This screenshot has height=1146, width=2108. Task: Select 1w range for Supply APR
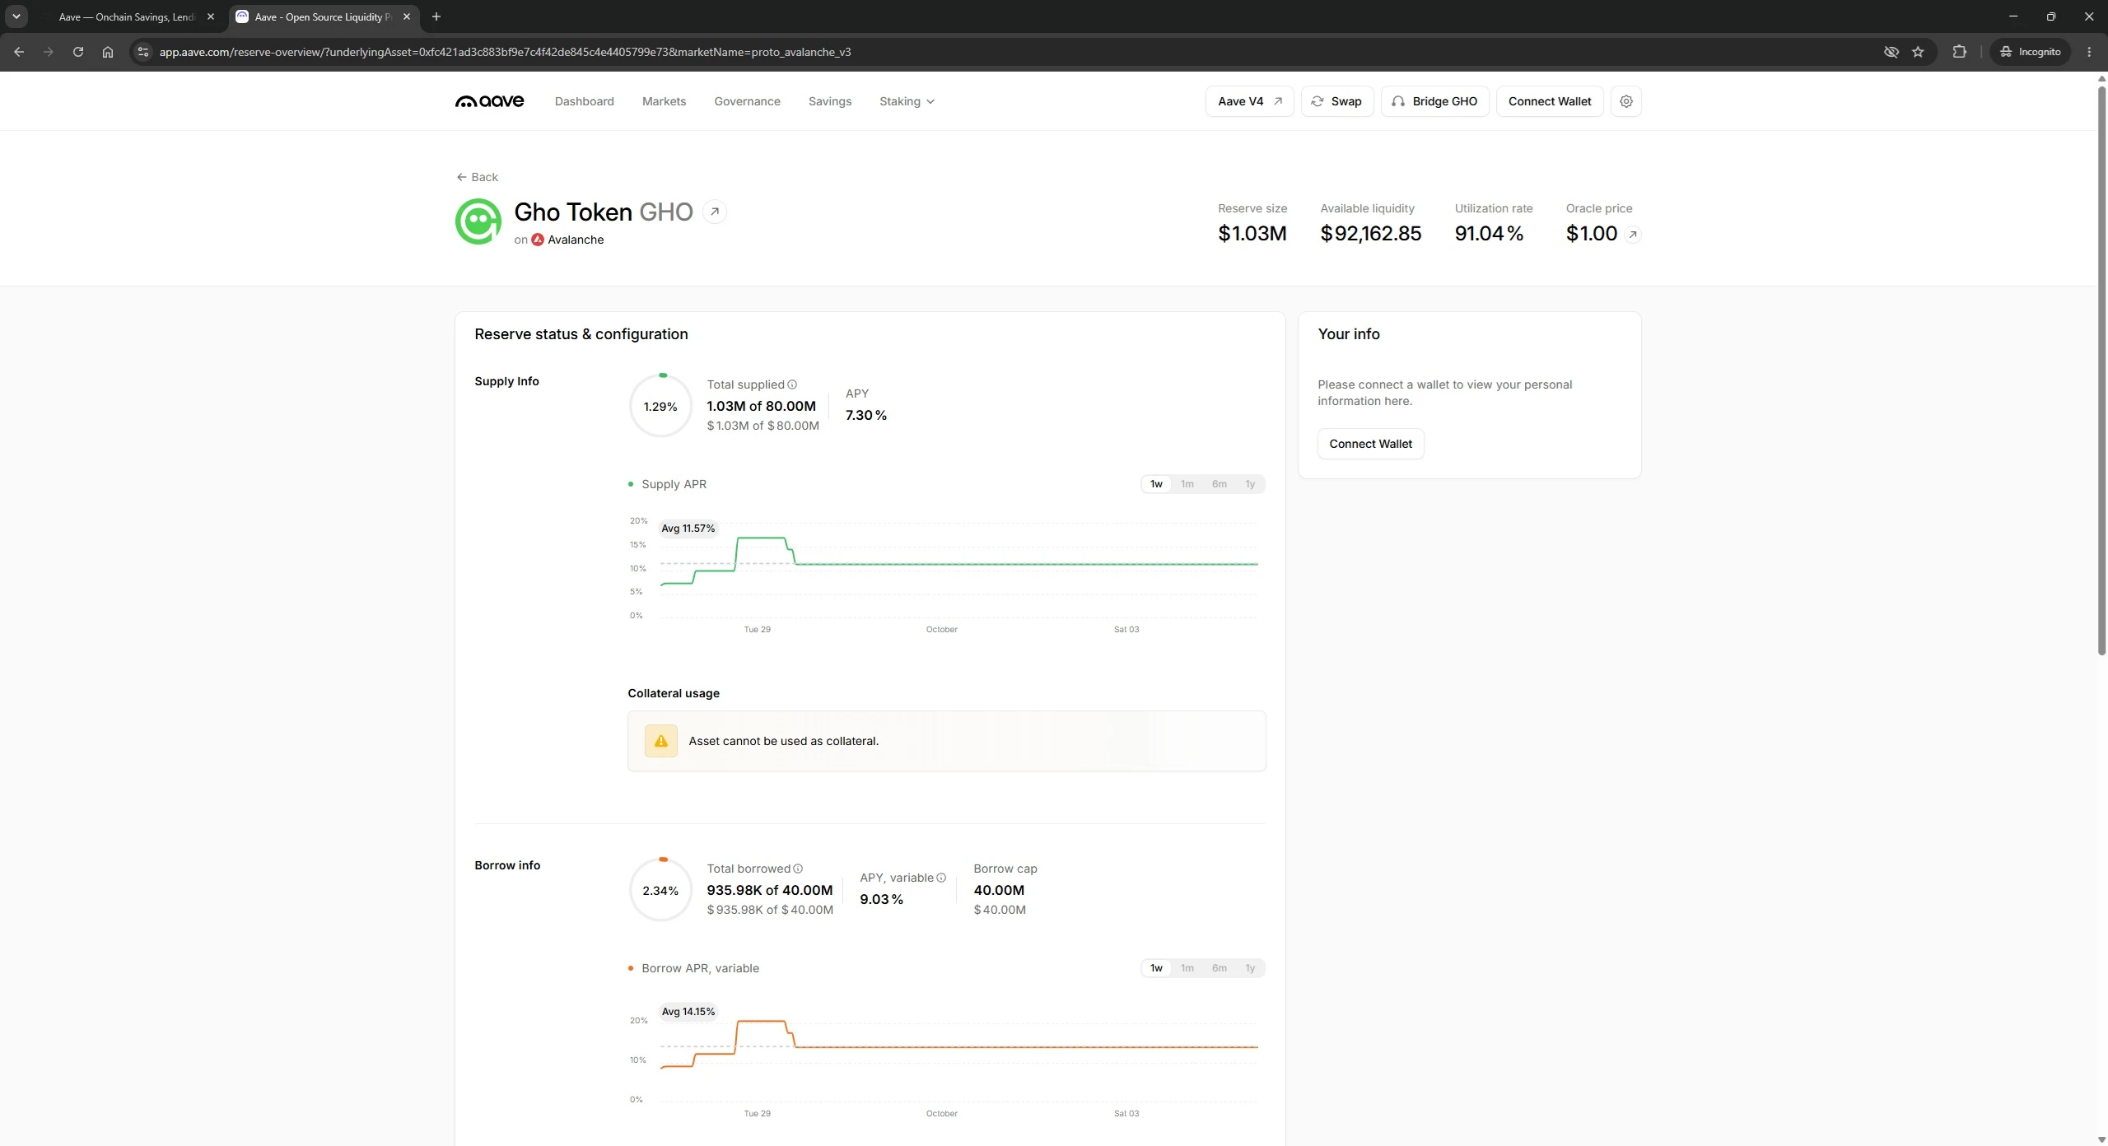1156,484
